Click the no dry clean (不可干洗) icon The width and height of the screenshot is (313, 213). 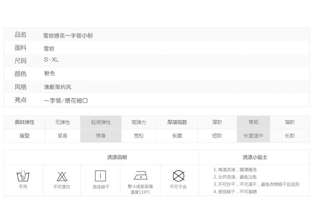pyautogui.click(x=178, y=175)
